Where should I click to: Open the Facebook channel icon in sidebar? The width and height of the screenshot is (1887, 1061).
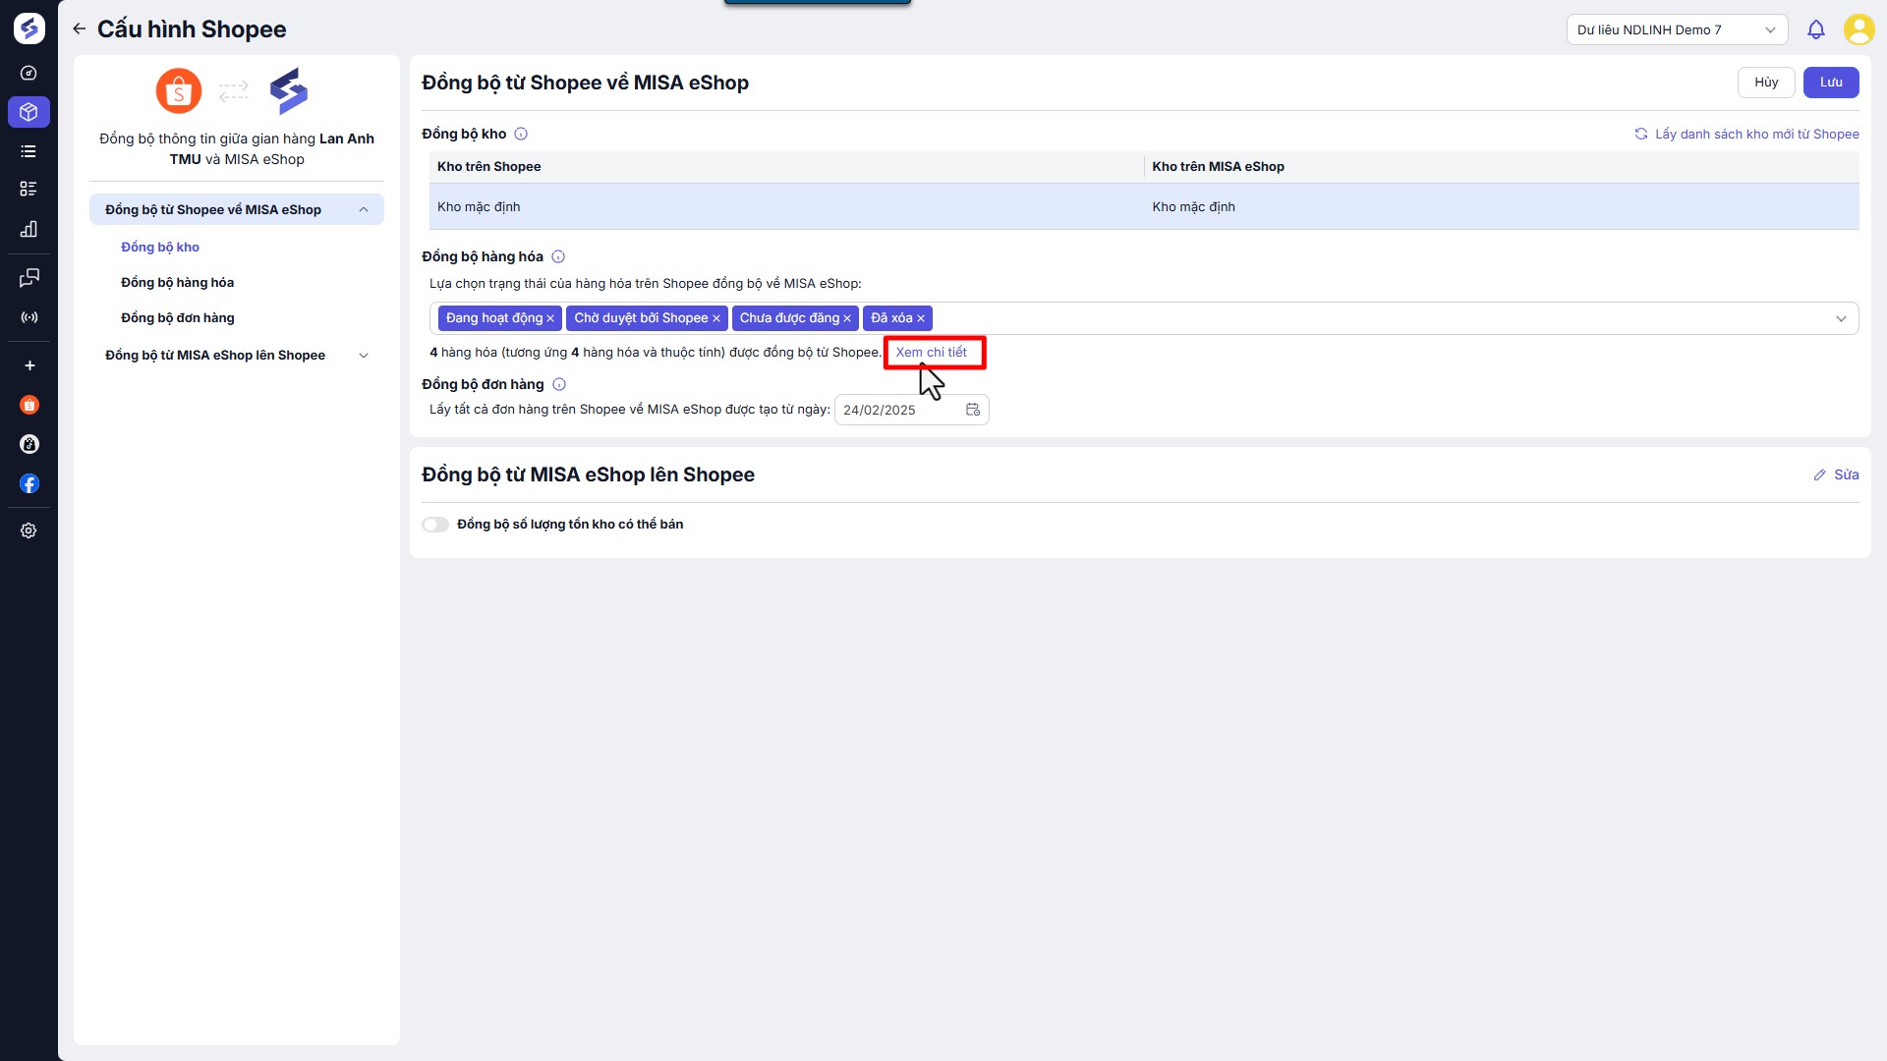pos(29,483)
